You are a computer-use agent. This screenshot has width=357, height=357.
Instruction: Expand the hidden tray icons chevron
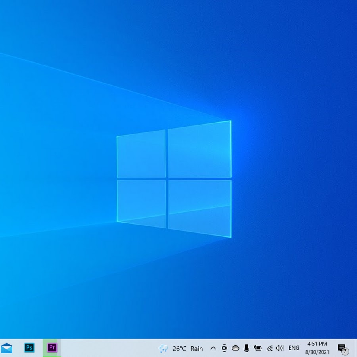[x=213, y=348]
